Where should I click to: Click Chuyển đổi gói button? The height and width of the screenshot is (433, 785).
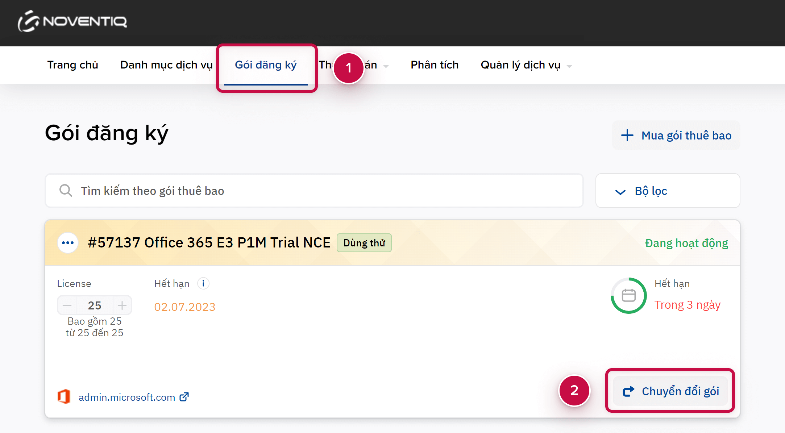coord(670,391)
